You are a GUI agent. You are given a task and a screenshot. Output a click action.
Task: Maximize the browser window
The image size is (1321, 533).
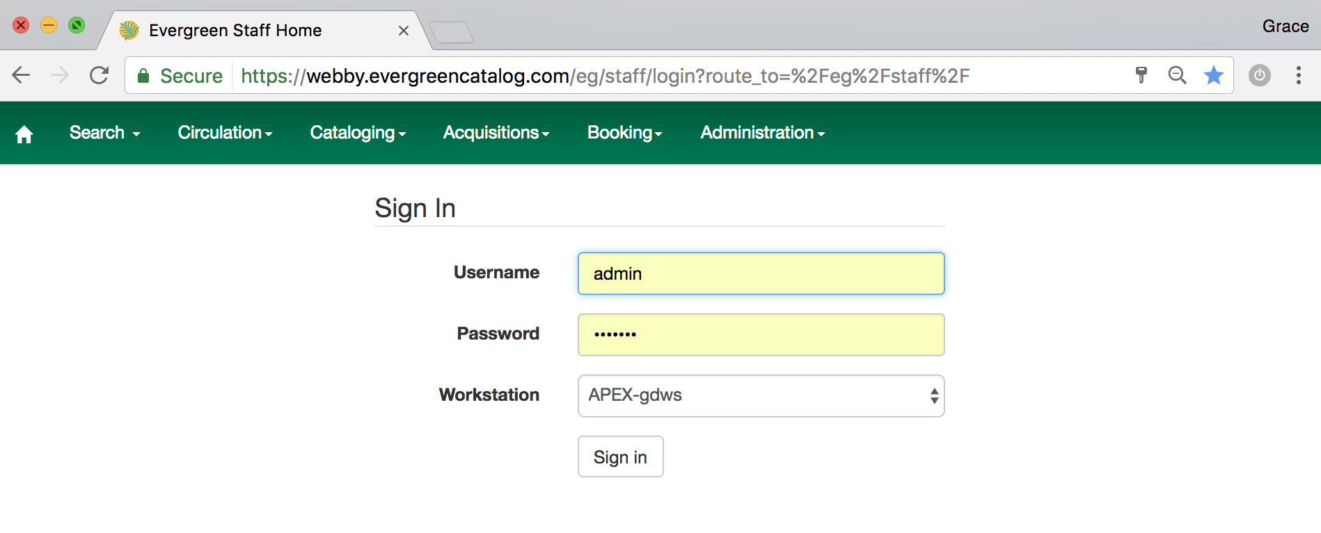coord(77,26)
